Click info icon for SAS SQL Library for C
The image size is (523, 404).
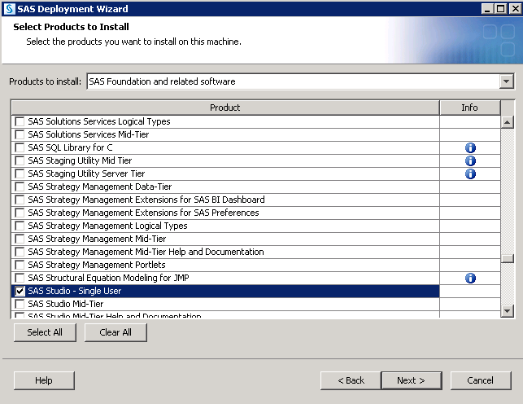pos(470,148)
